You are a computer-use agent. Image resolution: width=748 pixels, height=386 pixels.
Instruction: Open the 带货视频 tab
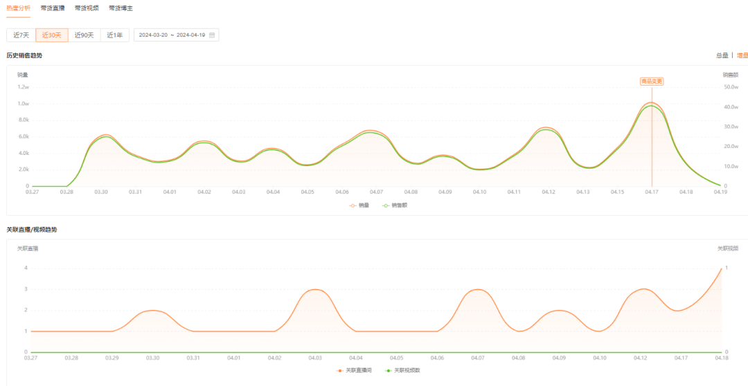87,8
